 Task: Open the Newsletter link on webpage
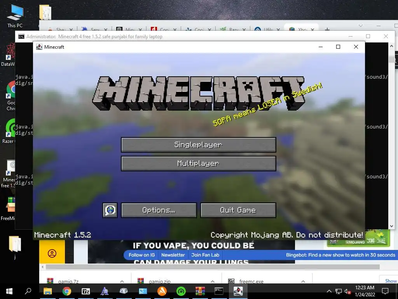click(173, 255)
